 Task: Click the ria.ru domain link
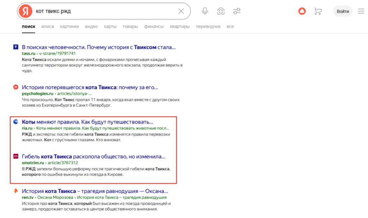click(27, 128)
